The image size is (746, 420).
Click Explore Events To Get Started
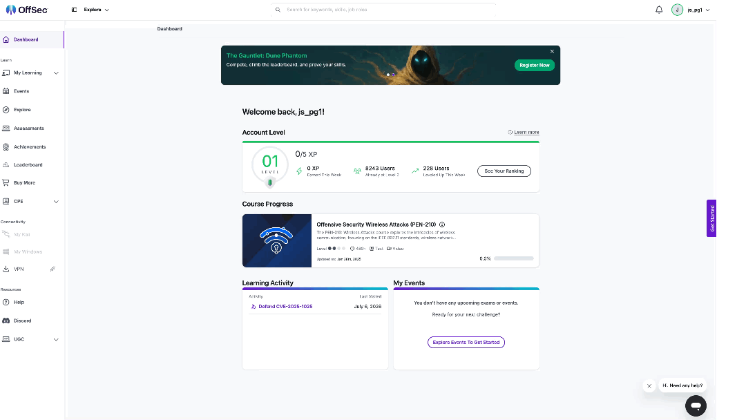coord(466,342)
